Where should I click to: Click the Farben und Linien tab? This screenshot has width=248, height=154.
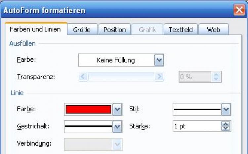35,29
